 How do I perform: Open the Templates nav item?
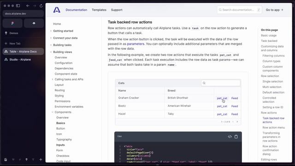click(99, 10)
